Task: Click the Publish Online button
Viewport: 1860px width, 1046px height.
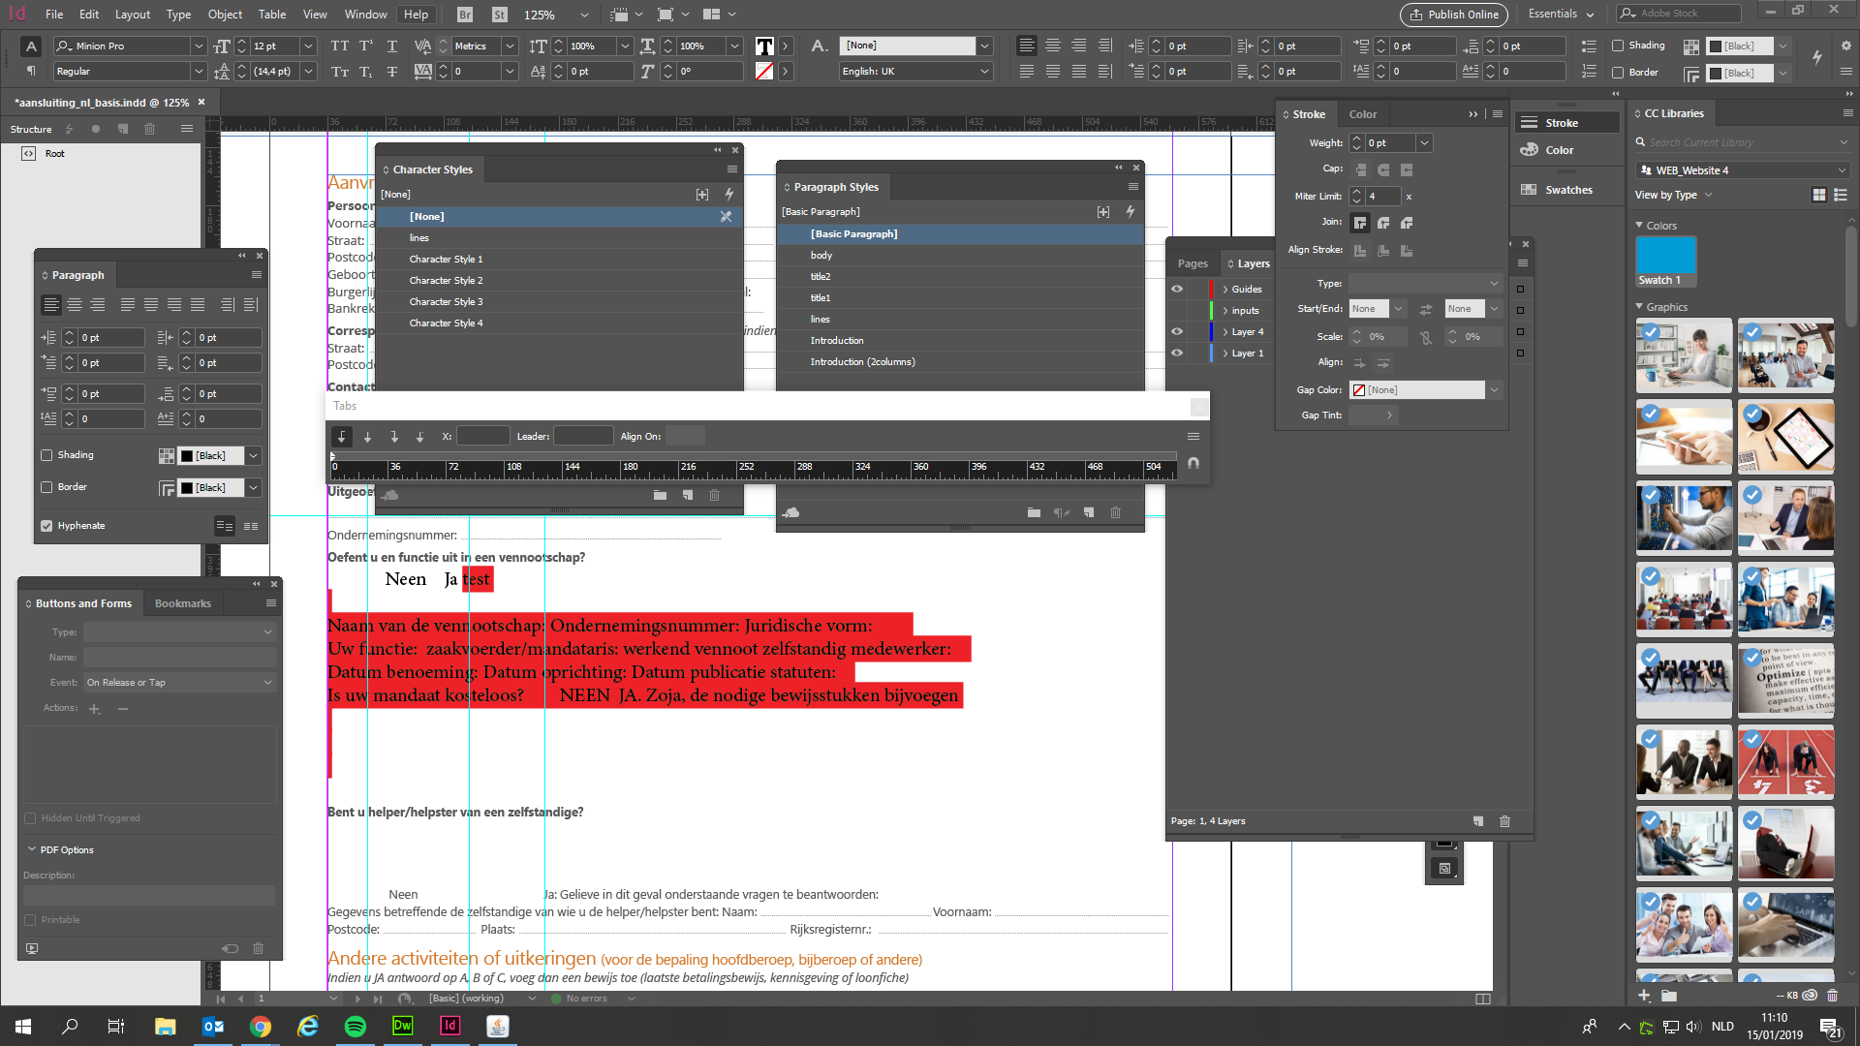Action: [1453, 15]
